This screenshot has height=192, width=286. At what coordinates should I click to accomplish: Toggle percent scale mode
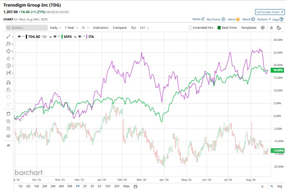click(271, 186)
